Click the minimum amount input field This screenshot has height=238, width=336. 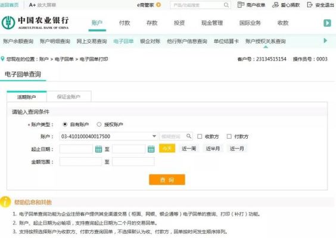[x=81, y=162]
